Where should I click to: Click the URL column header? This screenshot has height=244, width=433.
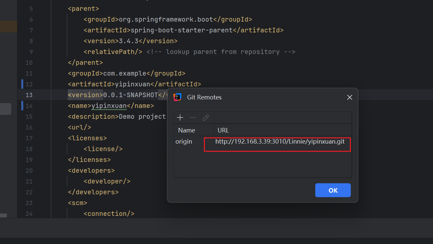pyautogui.click(x=223, y=130)
